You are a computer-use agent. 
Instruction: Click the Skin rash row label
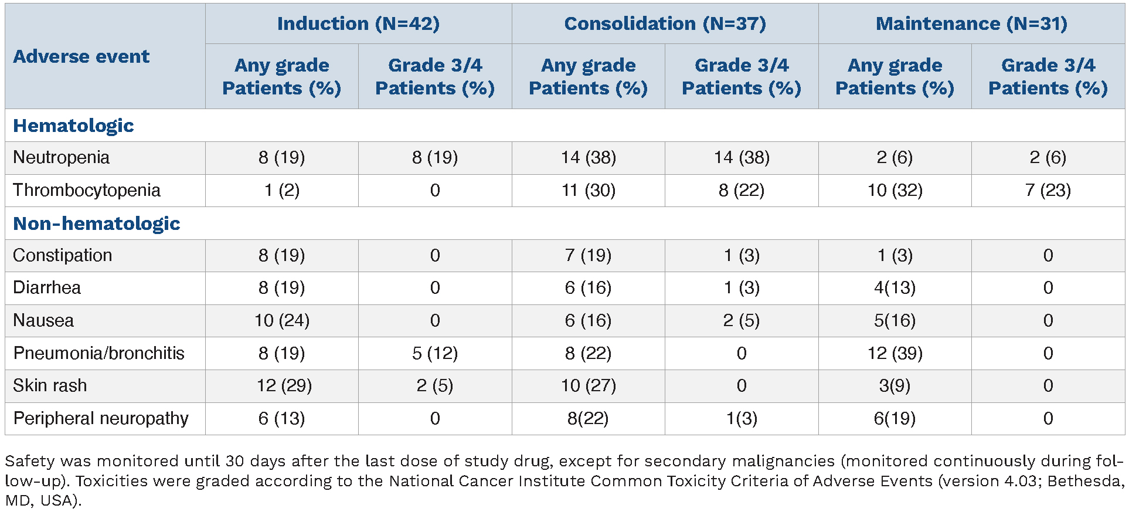(x=50, y=385)
